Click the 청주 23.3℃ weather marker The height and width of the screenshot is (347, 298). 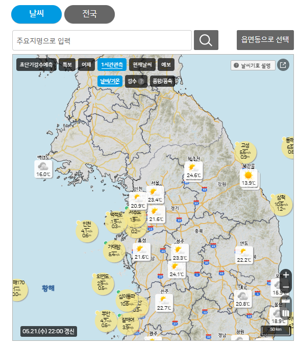[x=180, y=253]
